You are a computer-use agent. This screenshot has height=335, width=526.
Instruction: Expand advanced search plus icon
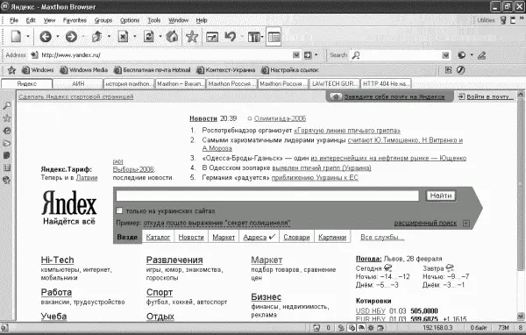[466, 224]
